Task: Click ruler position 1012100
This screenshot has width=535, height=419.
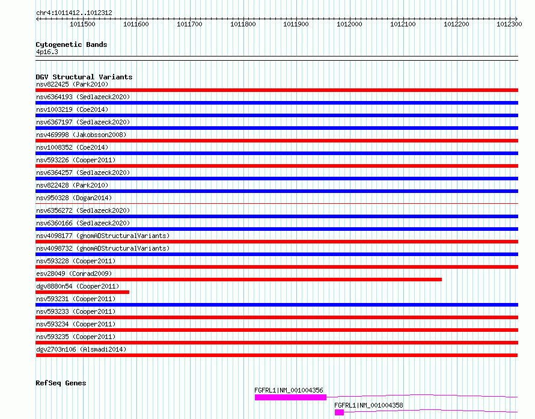Action: (x=403, y=24)
